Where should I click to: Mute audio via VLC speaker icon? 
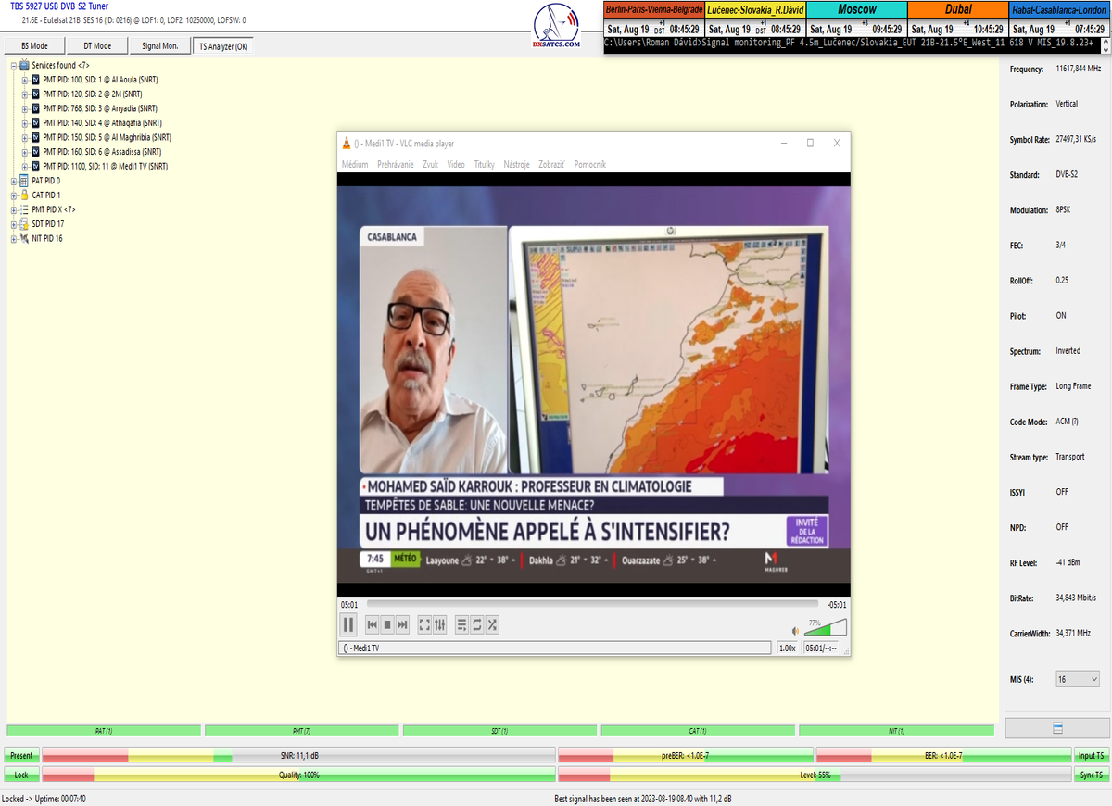[794, 631]
